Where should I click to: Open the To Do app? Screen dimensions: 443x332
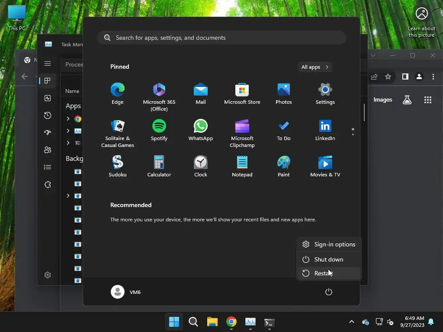(284, 130)
